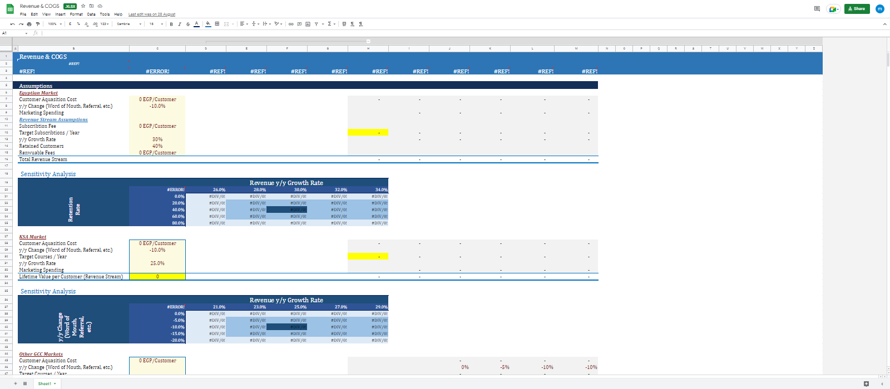890x389 pixels.
Task: Open the Data menu
Action: 91,14
